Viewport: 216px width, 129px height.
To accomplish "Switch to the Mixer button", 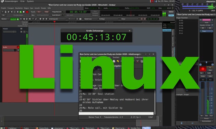I will point(171,15).
